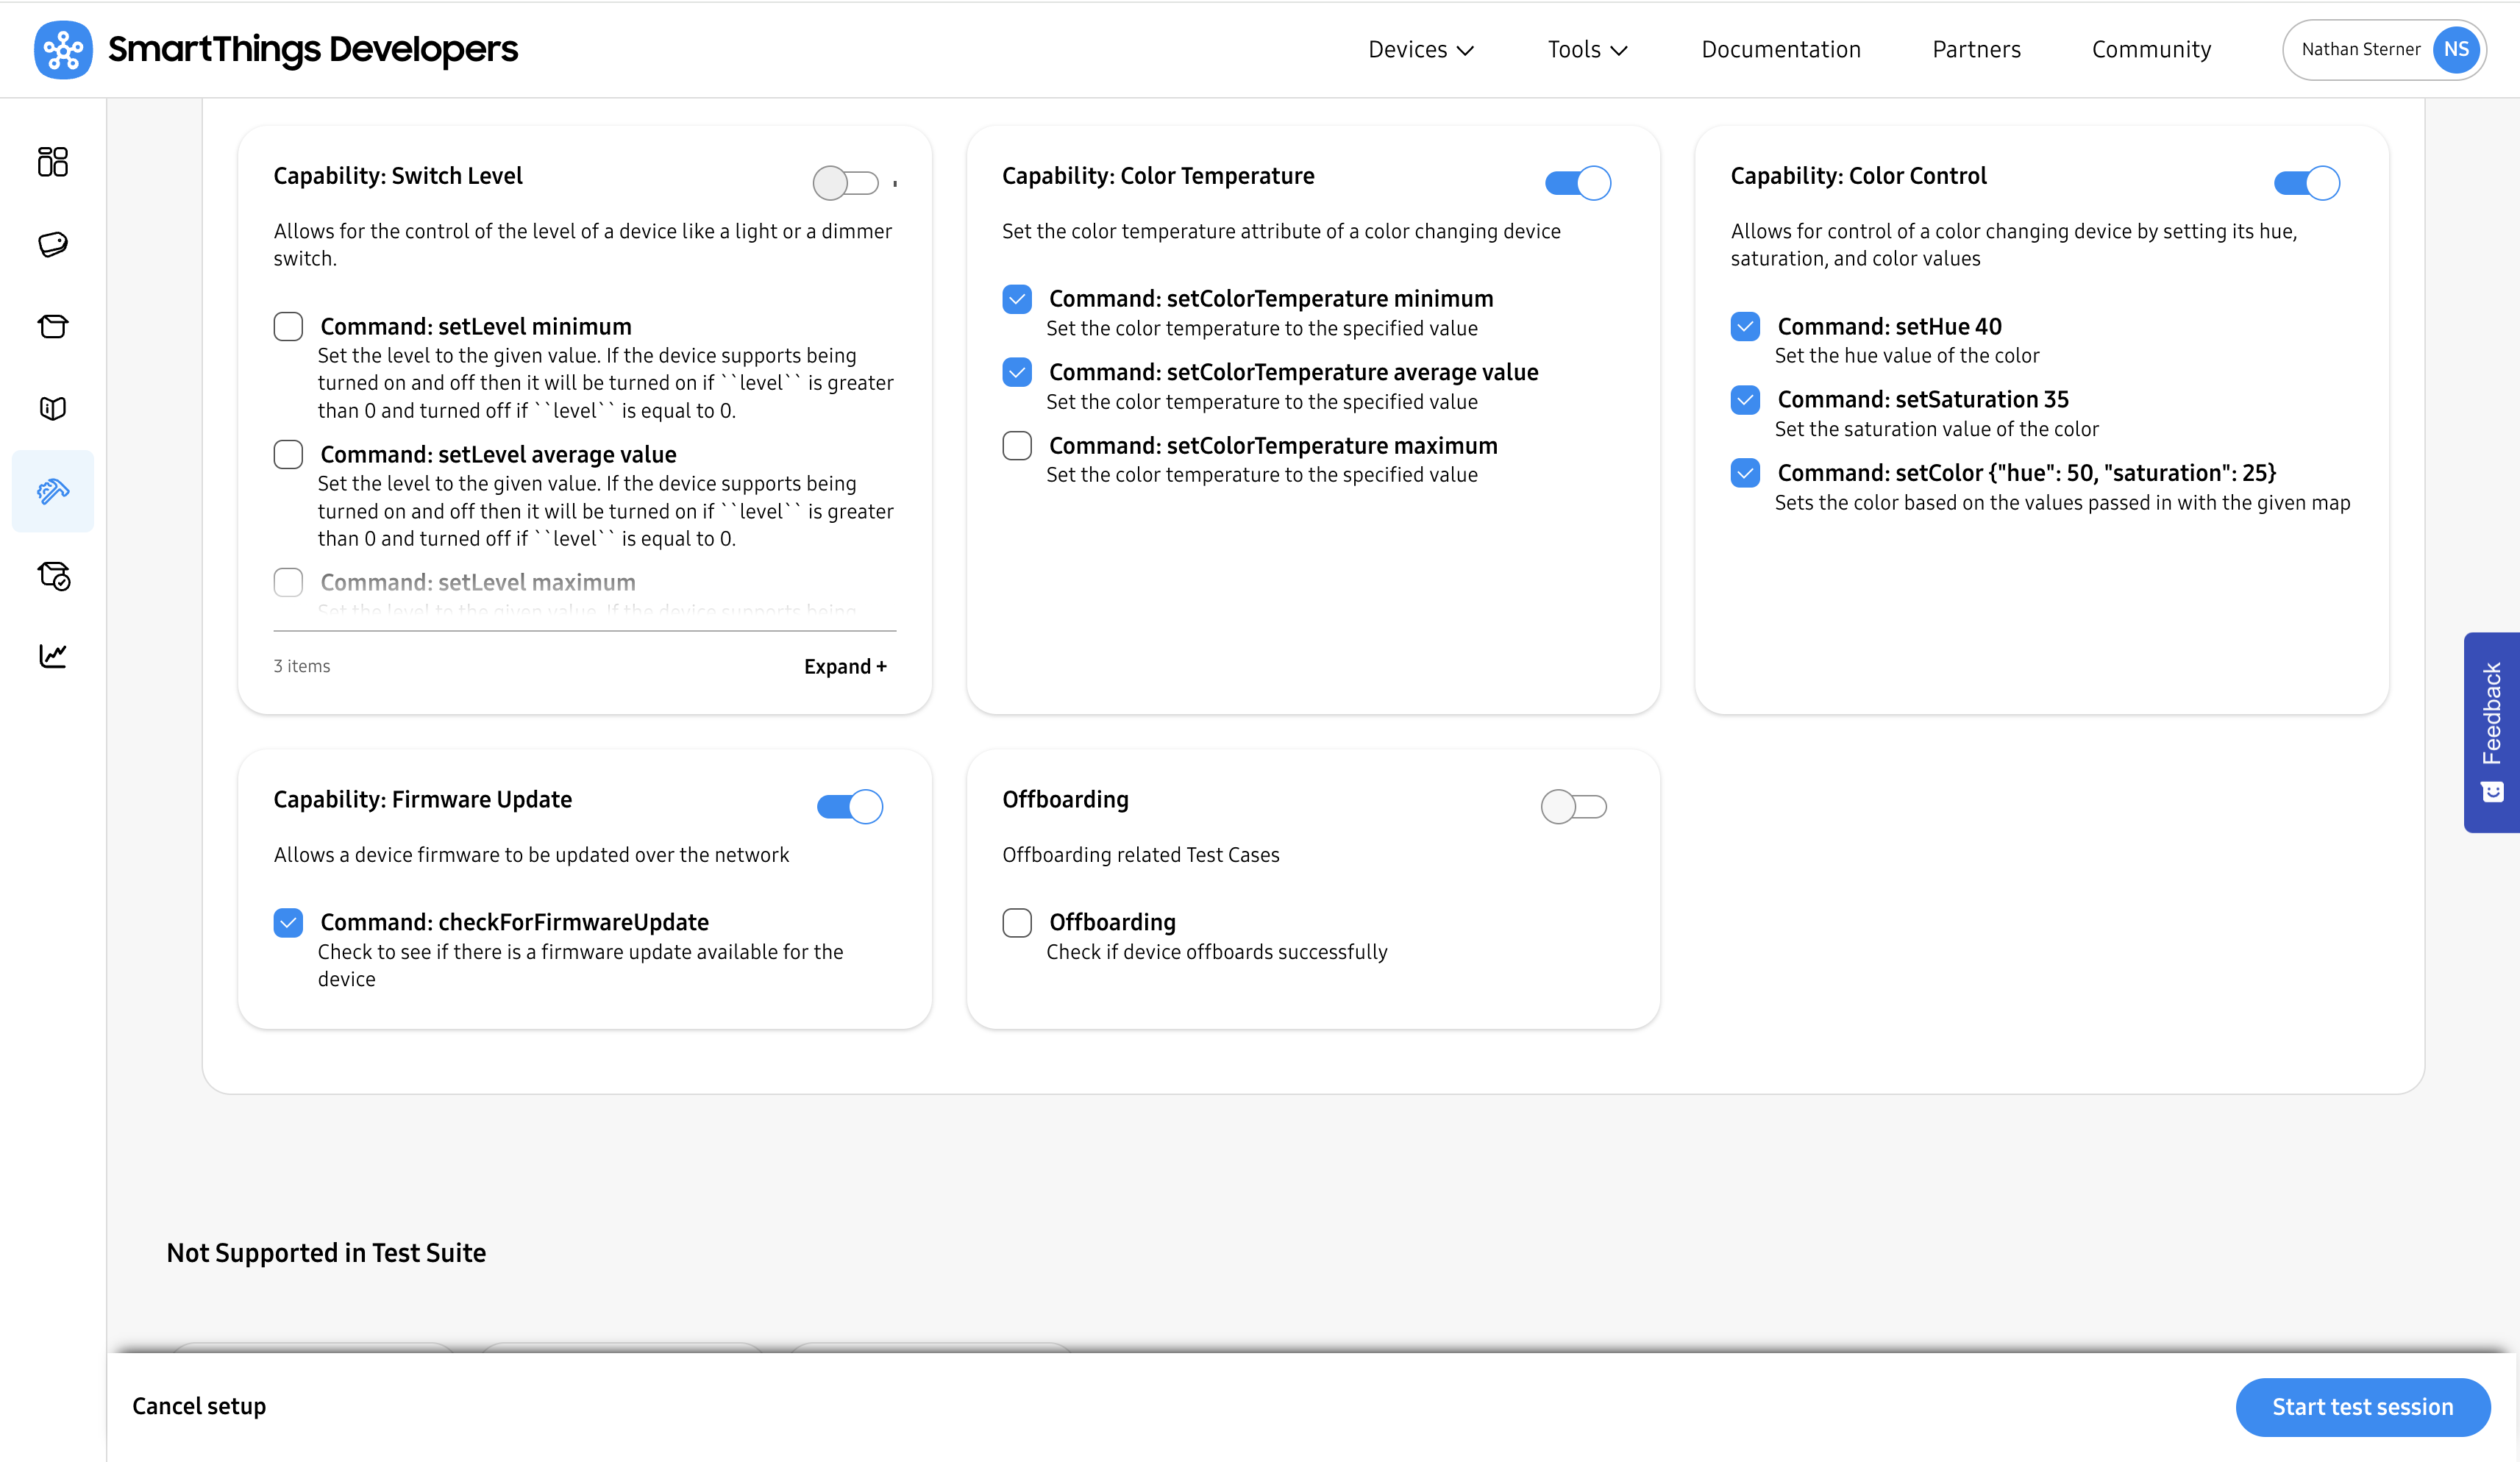Uncheck the setColor hue saturation command
This screenshot has height=1462, width=2520.
[x=1745, y=472]
